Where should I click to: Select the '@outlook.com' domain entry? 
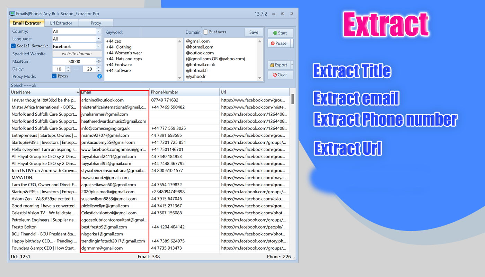(x=200, y=53)
